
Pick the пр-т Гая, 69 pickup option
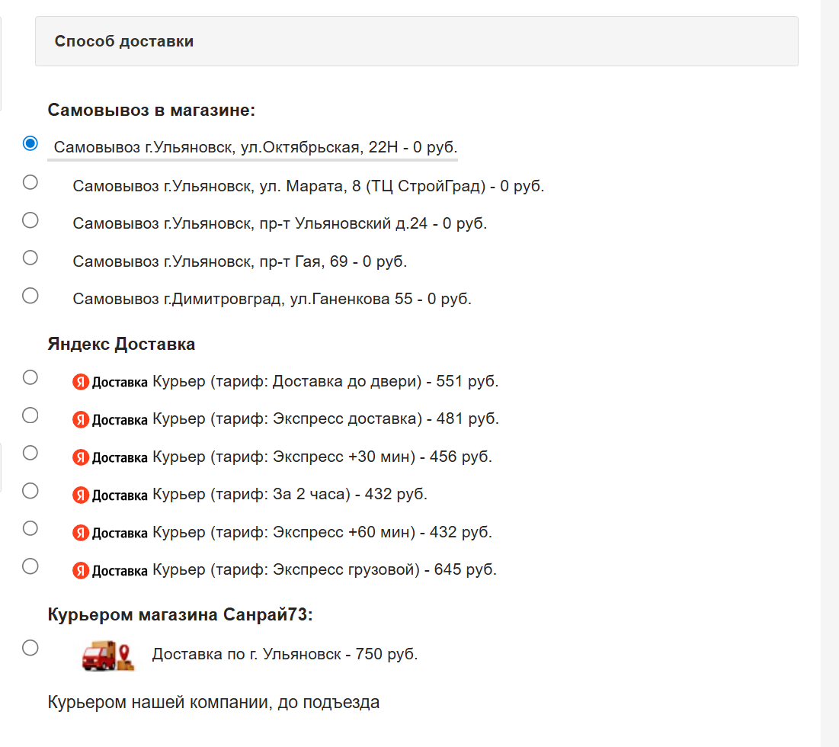point(30,258)
